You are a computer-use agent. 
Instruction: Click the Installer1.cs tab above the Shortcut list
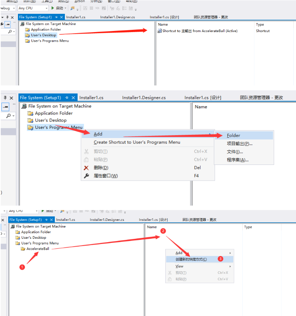tap(76, 17)
